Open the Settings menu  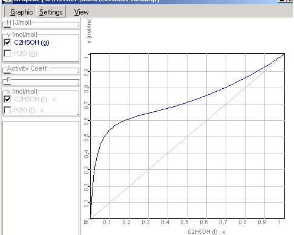(51, 12)
